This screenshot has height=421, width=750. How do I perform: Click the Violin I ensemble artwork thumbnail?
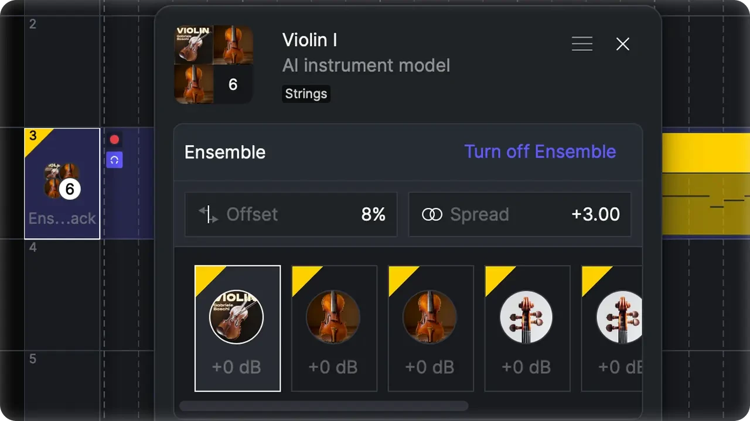(214, 64)
